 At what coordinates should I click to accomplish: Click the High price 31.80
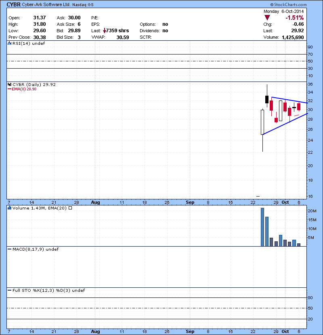[40, 24]
